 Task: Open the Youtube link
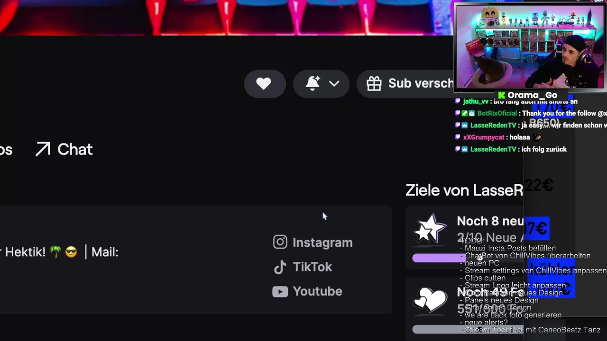pos(317,291)
